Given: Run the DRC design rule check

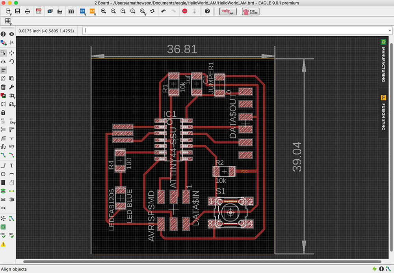Looking at the screenshot, I should point(12,236).
